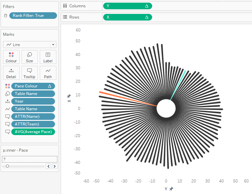Click the Y pill on Columns shelf
Viewport: 252px width, 194px height.
[x=127, y=6]
